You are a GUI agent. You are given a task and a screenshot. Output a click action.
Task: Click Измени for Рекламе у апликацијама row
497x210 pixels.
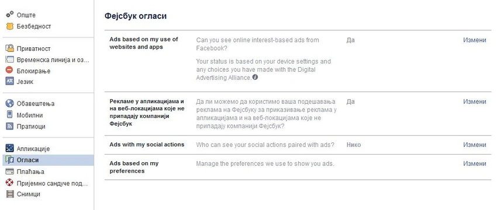coord(475,101)
